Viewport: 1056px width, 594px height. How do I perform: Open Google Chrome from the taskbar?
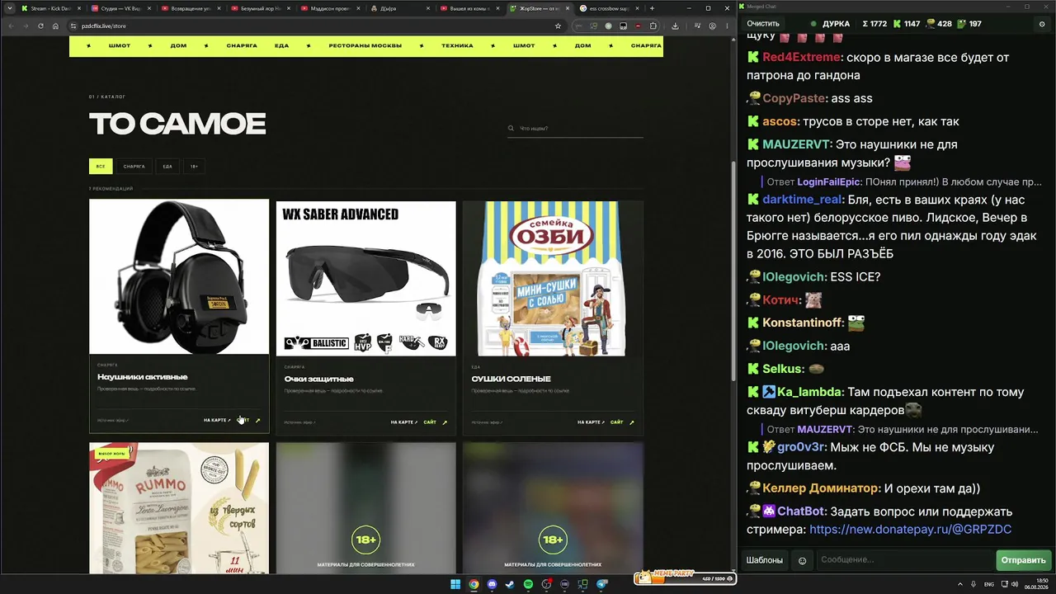[x=474, y=584]
